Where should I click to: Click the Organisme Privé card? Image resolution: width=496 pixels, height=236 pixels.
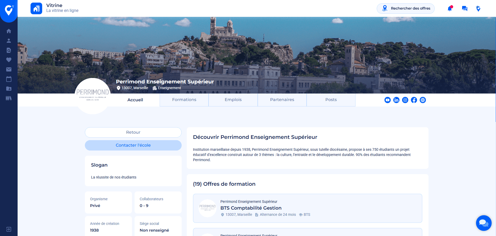point(108,203)
